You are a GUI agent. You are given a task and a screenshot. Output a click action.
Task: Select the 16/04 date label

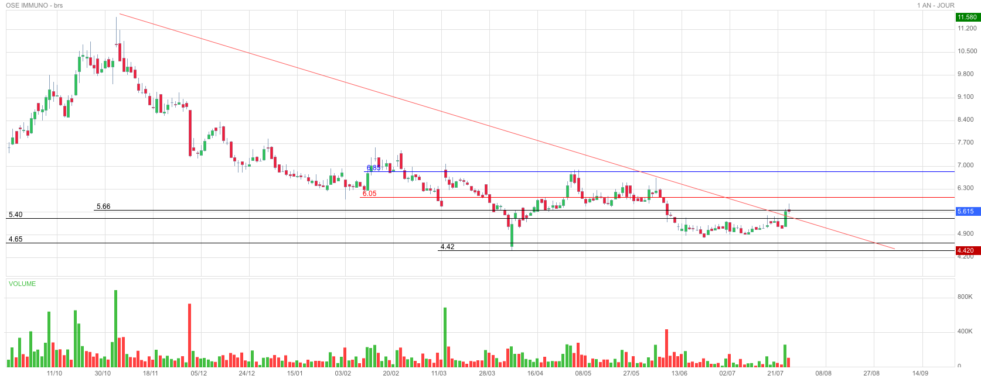535,373
